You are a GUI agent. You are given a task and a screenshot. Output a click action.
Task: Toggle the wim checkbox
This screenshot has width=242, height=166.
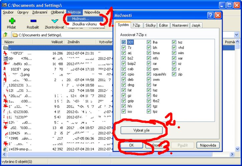pyautogui.click(x=174, y=53)
